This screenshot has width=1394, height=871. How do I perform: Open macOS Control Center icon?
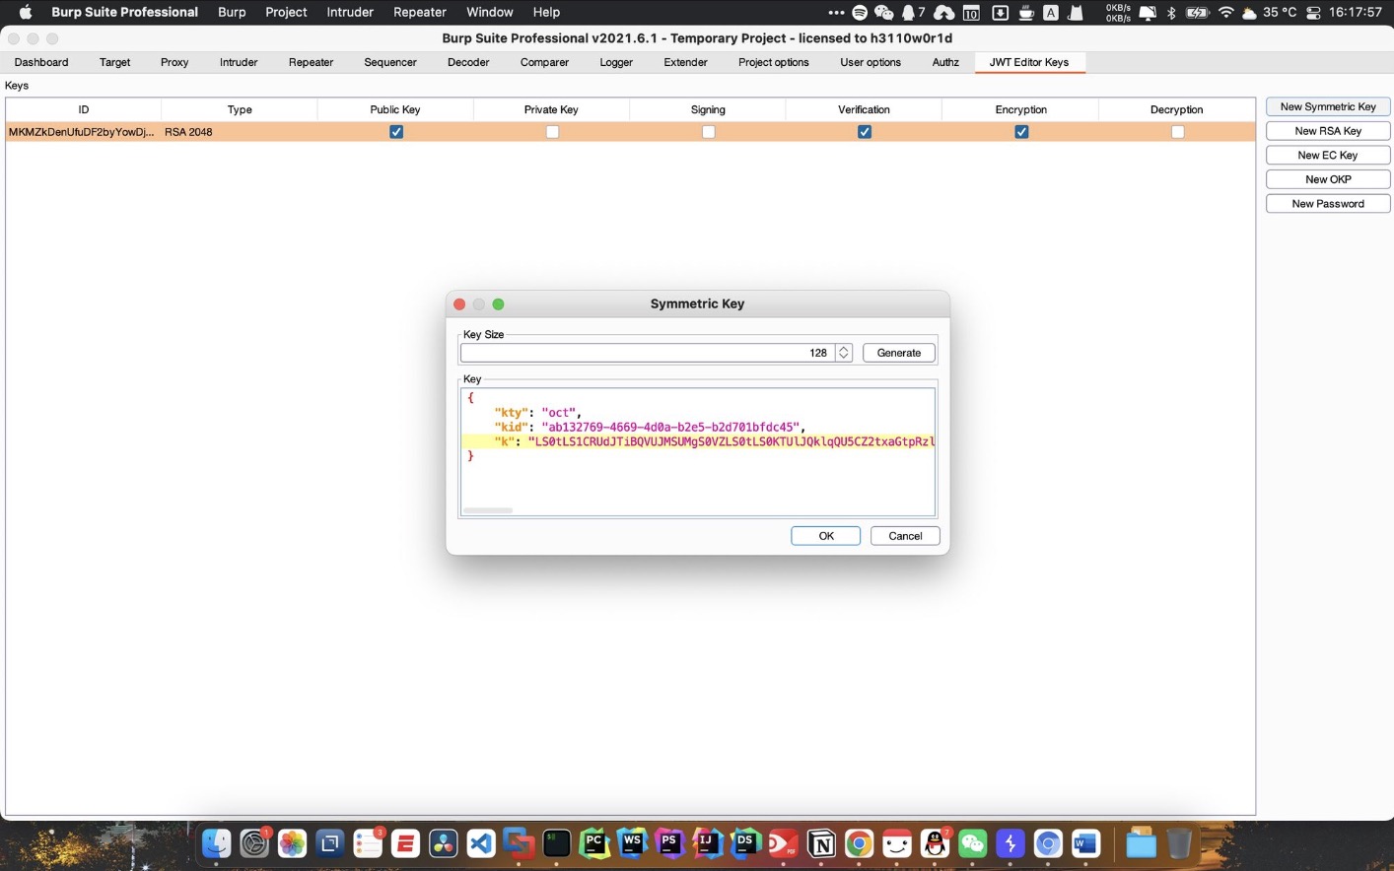pos(1313,13)
